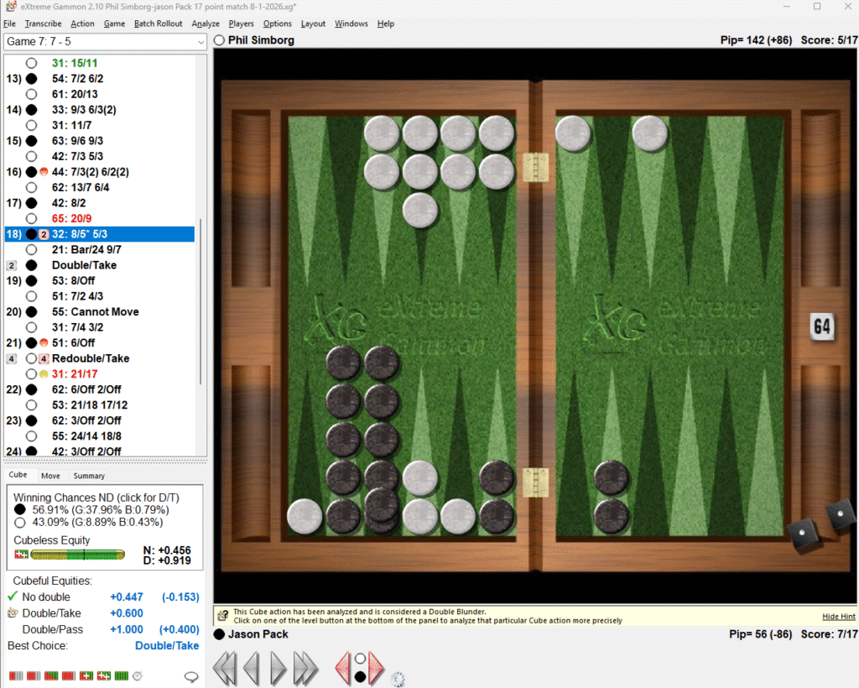
Task: Click the level icon beside the Cubeless Equity bar
Action: [x=21, y=555]
